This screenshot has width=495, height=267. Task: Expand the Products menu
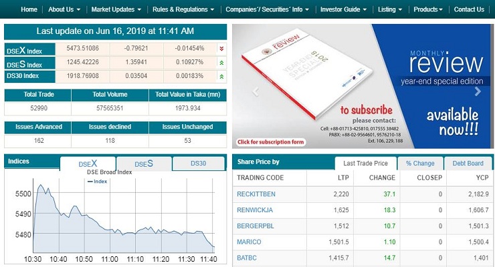(x=428, y=9)
